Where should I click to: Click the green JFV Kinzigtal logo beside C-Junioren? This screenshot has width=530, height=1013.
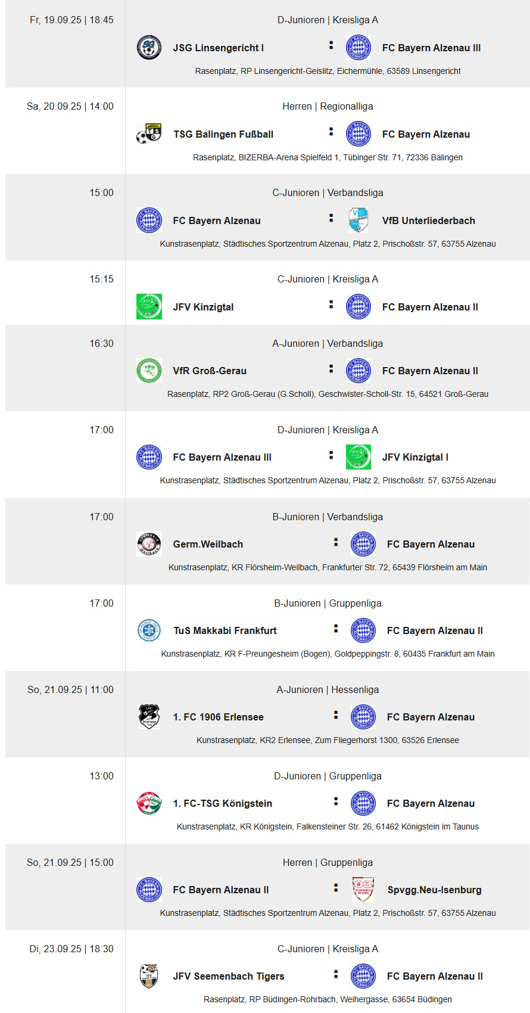pyautogui.click(x=149, y=307)
